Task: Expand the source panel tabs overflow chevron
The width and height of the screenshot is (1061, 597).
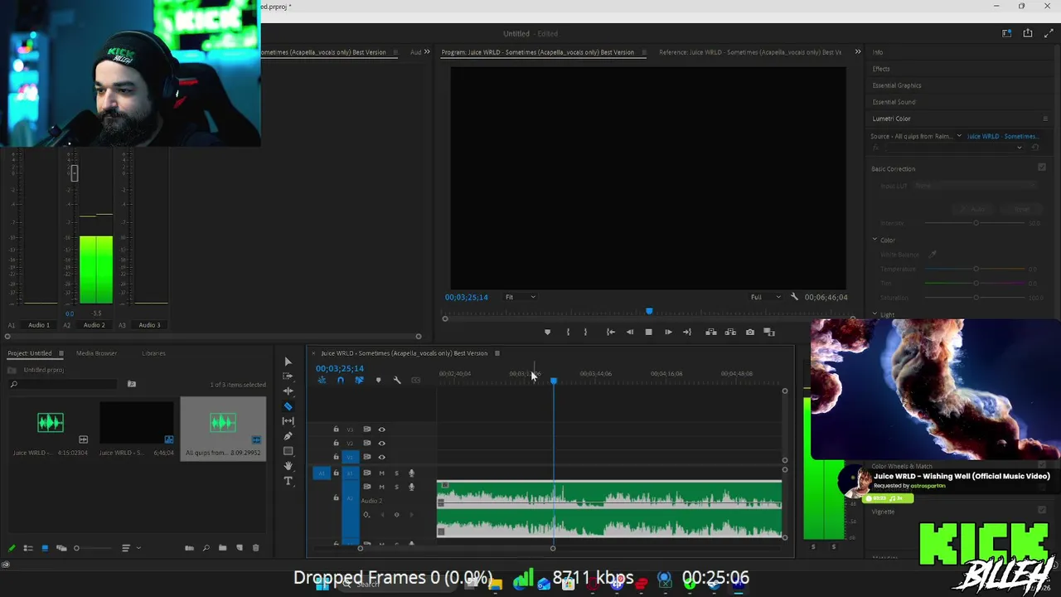Action: (x=427, y=52)
